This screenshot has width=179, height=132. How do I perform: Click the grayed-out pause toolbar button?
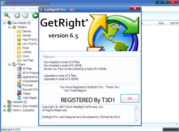click(25, 15)
